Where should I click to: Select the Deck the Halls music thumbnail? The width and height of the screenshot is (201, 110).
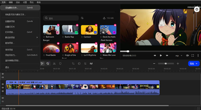click(108, 30)
